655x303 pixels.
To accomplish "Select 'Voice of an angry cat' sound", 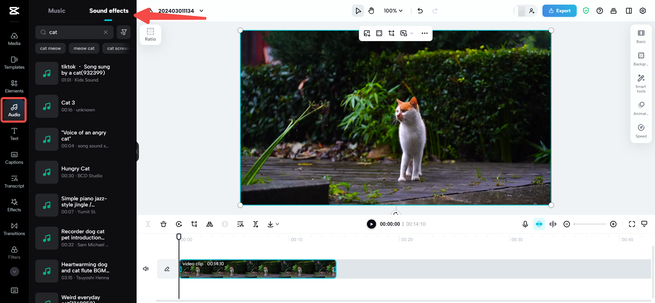I will click(83, 139).
